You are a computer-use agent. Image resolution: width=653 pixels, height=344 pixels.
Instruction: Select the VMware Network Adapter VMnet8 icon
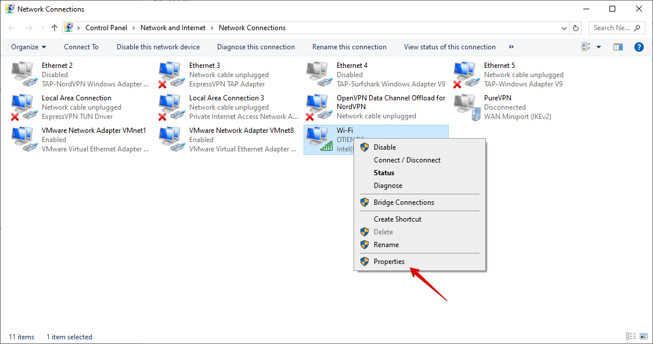click(172, 139)
